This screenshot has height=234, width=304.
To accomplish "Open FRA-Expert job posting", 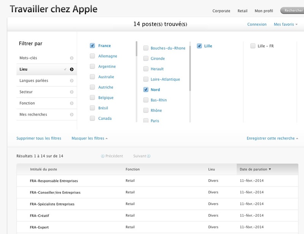I will click(x=39, y=228).
